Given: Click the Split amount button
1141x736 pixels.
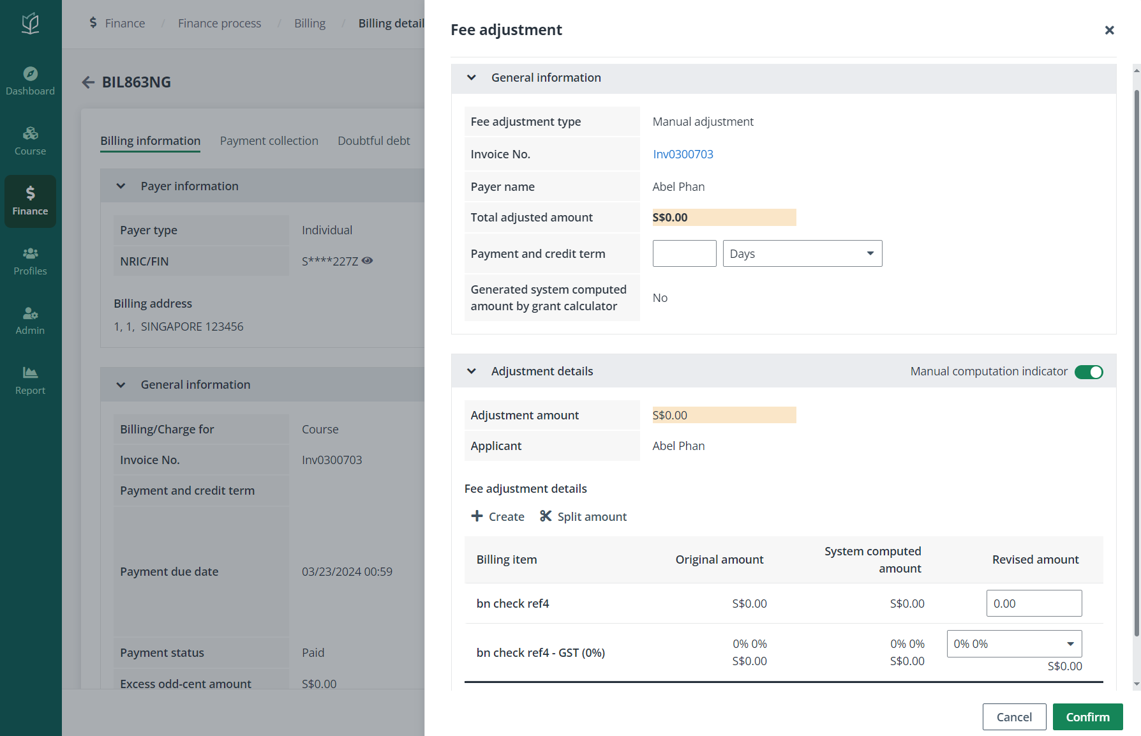Looking at the screenshot, I should (x=583, y=516).
